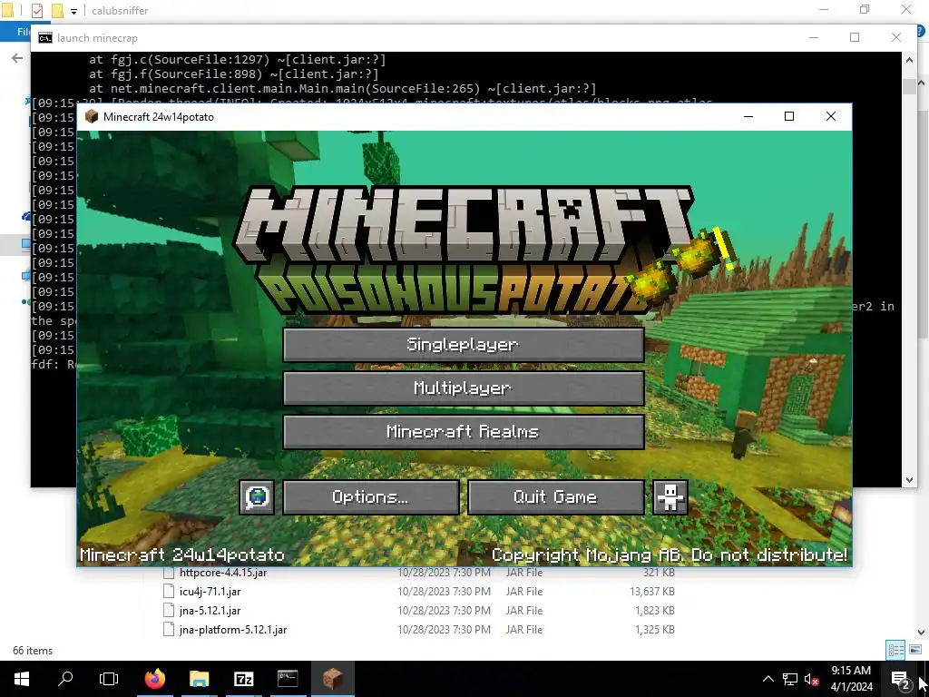Click the 13,637 KB size cell
Image resolution: width=929 pixels, height=697 pixels.
[651, 592]
